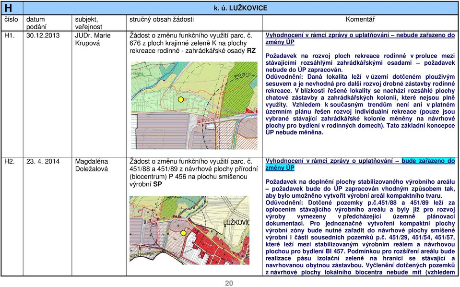Select H2 paragraph 'Požadavek na doplnění plochy'

360,189
